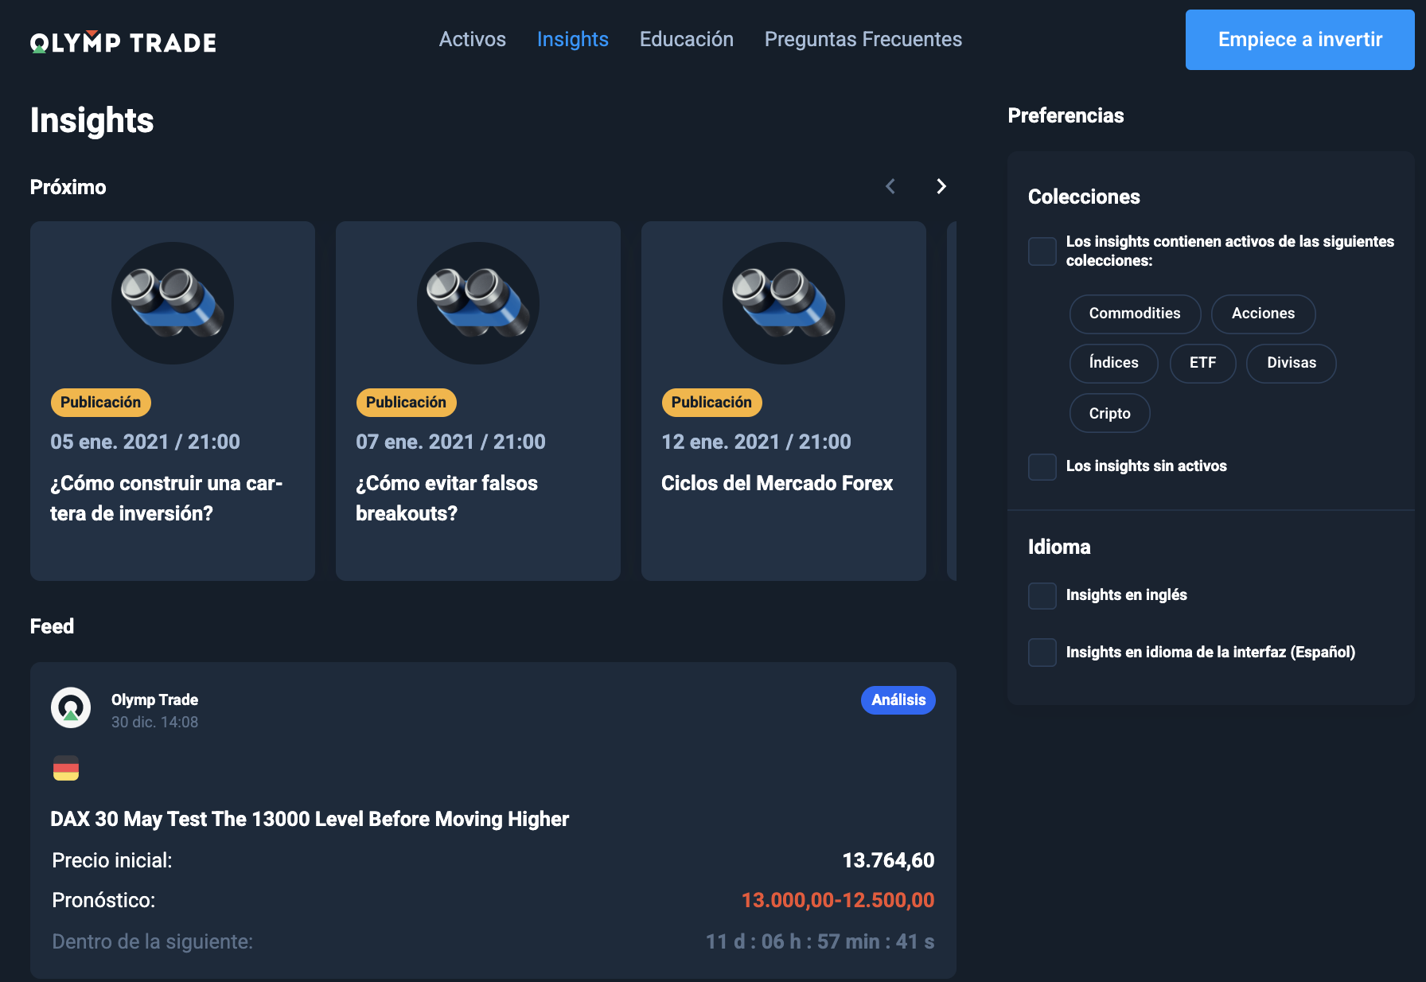Click the German flag icon in feed post
Image resolution: width=1426 pixels, height=982 pixels.
click(x=66, y=768)
